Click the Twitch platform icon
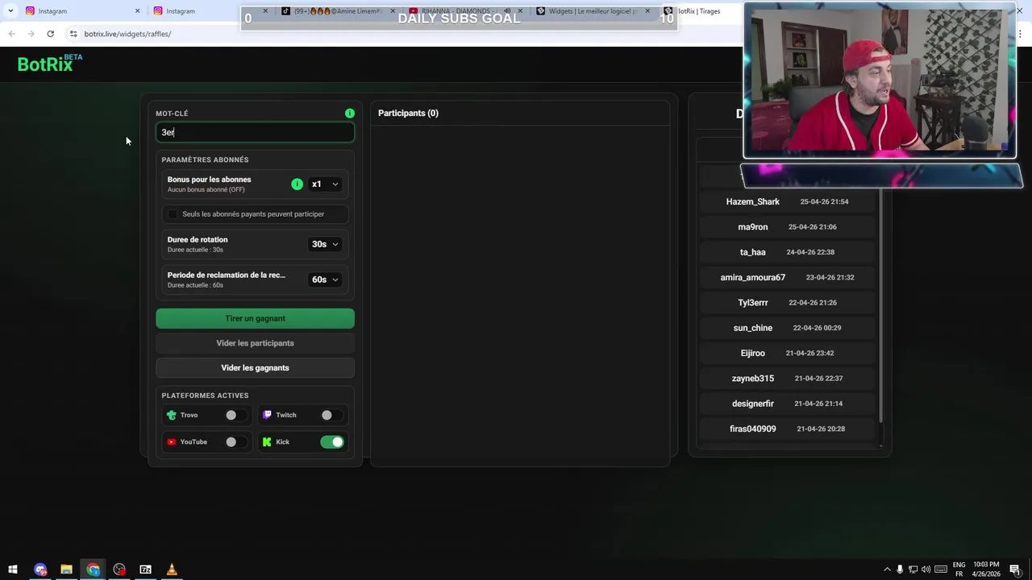Screen dimensions: 1032x580 coord(267,415)
